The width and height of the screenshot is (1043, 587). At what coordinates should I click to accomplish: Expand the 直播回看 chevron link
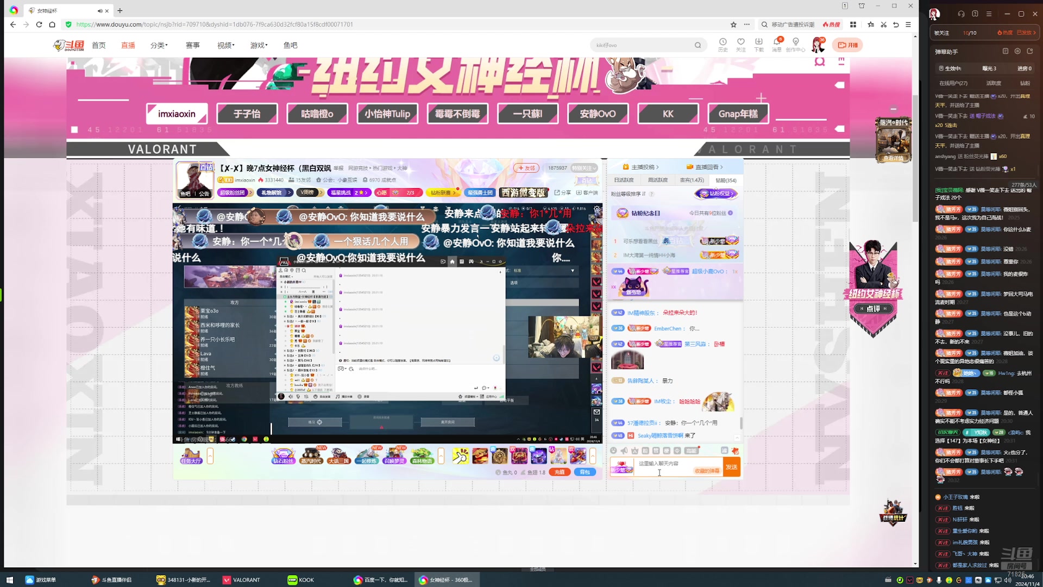click(x=705, y=167)
